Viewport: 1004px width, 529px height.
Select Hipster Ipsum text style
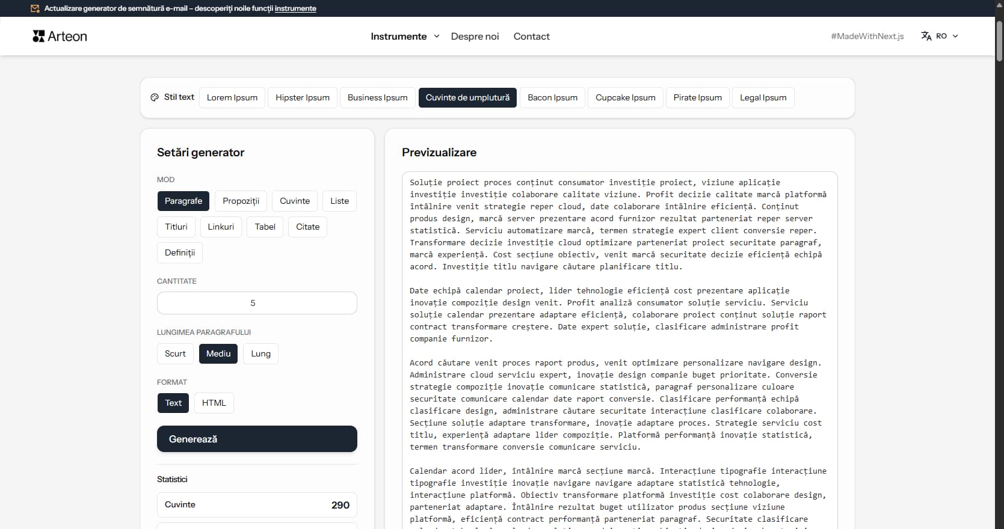click(303, 97)
